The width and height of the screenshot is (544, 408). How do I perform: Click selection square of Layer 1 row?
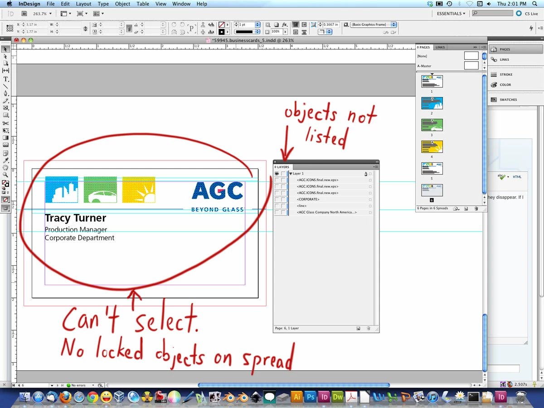click(x=370, y=174)
